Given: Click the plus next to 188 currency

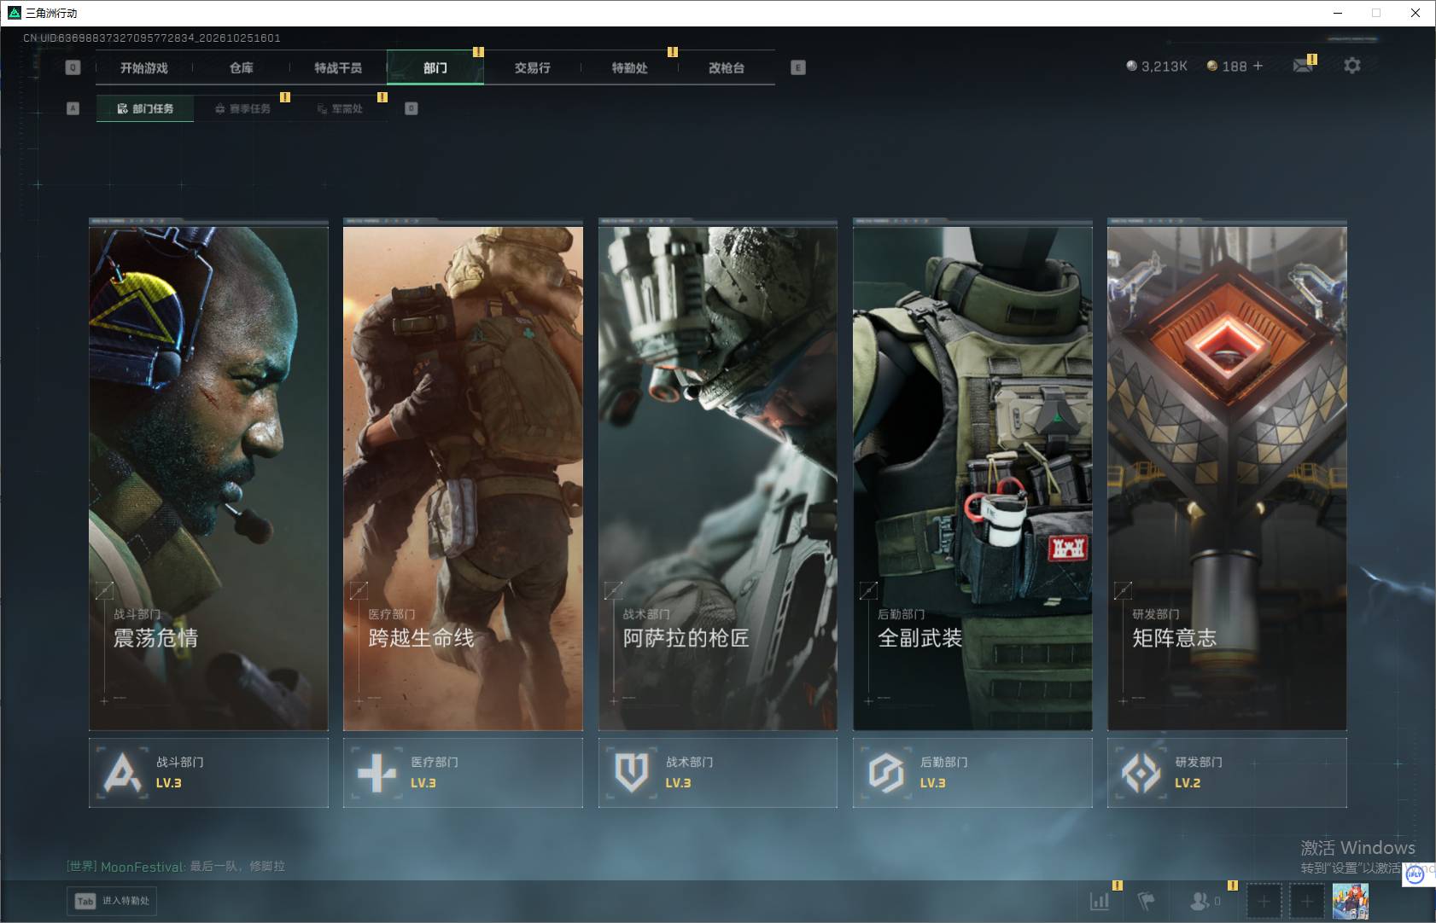Looking at the screenshot, I should coord(1258,66).
